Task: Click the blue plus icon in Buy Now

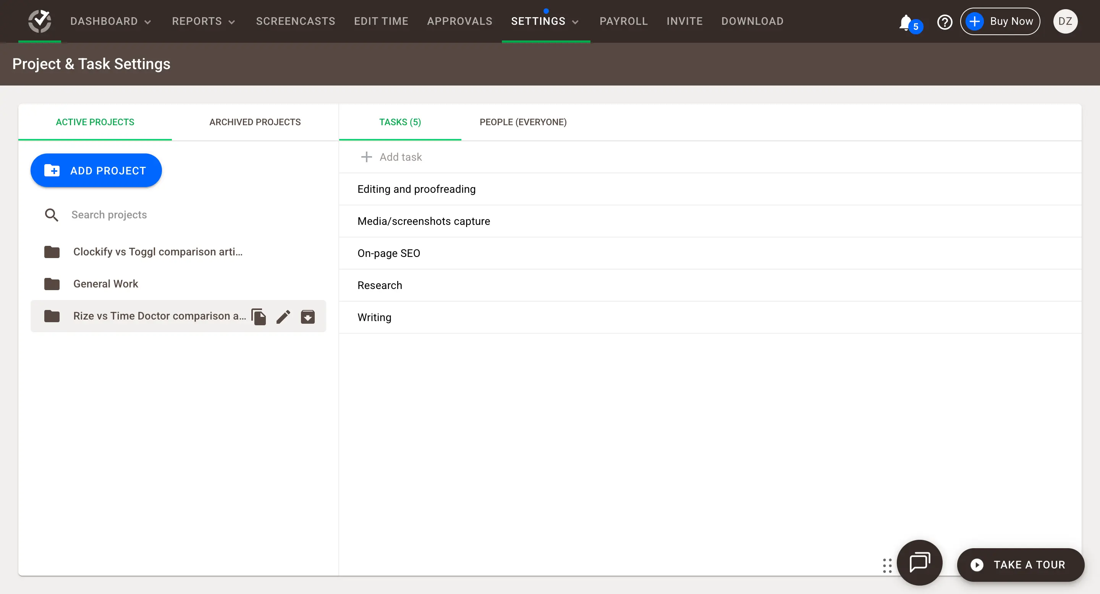Action: coord(974,21)
